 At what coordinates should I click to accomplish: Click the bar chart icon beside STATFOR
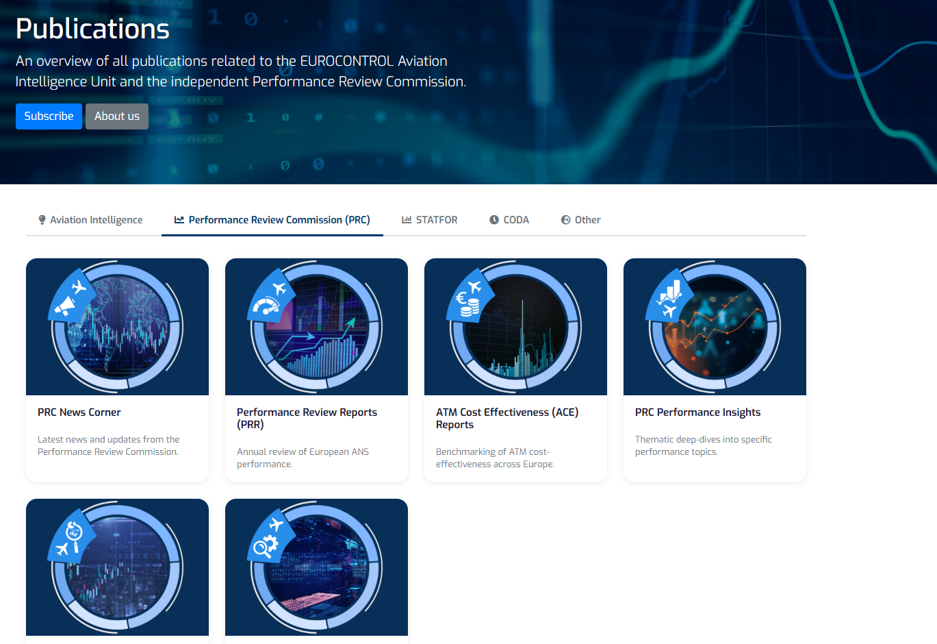click(x=407, y=220)
